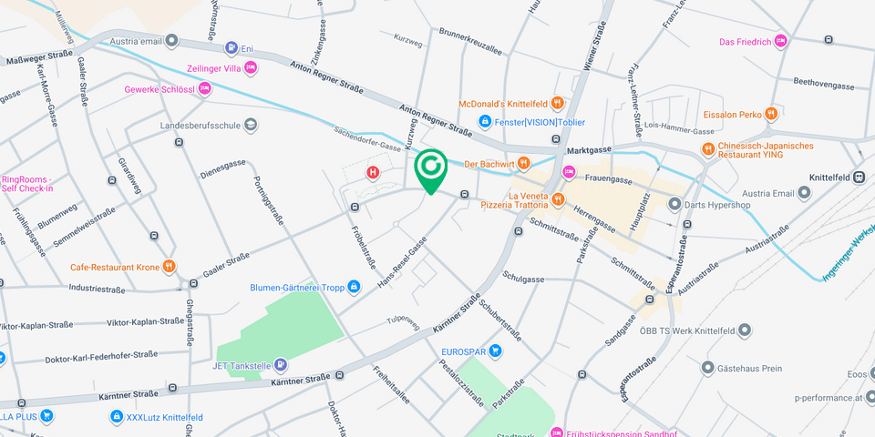The width and height of the screenshot is (875, 437).
Task: Click the green location pin marker
Action: (431, 171)
